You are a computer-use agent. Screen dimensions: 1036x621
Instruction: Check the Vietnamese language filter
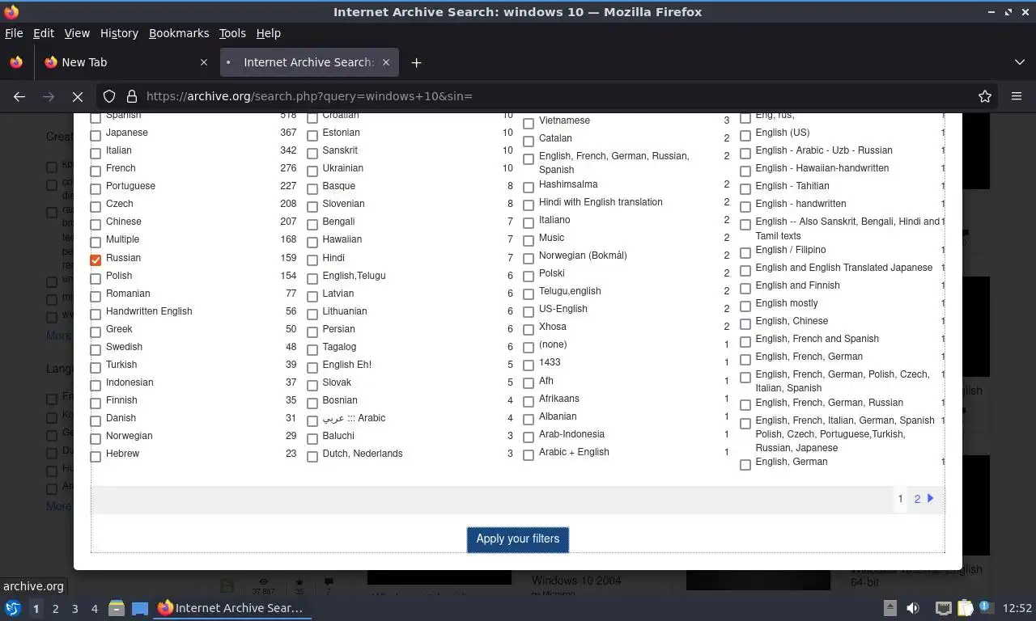coord(529,124)
